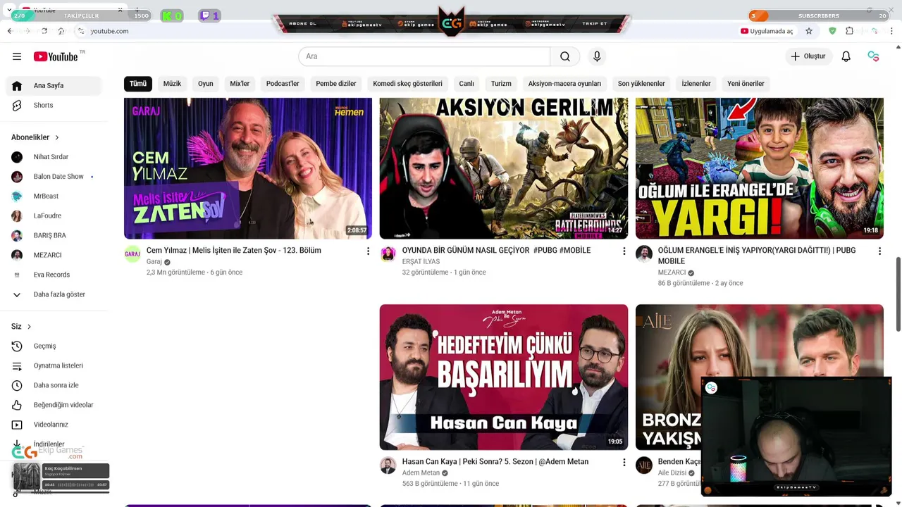Open the BARIŞ BRA subscription channel

54,235
